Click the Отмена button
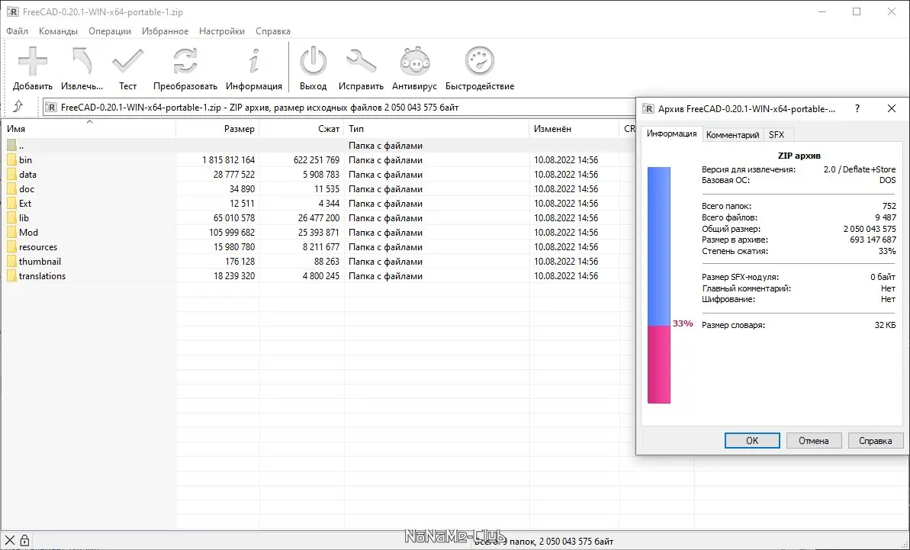910x550 pixels. pyautogui.click(x=814, y=440)
